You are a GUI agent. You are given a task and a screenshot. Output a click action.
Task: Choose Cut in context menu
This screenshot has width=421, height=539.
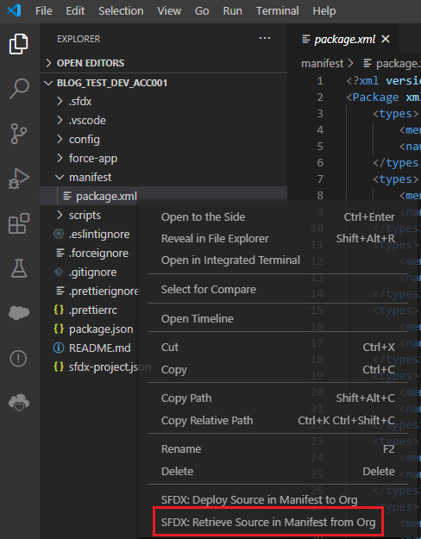278,348
